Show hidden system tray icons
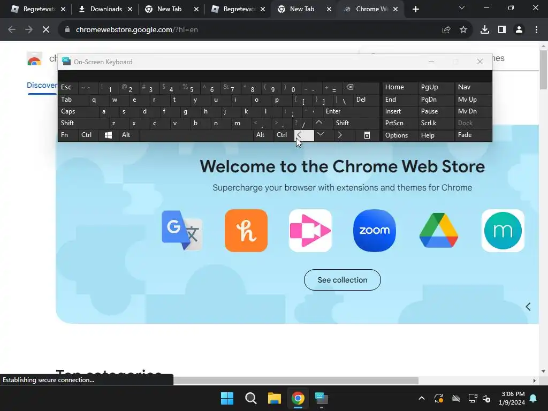Viewport: 548px width, 411px height. (x=422, y=398)
